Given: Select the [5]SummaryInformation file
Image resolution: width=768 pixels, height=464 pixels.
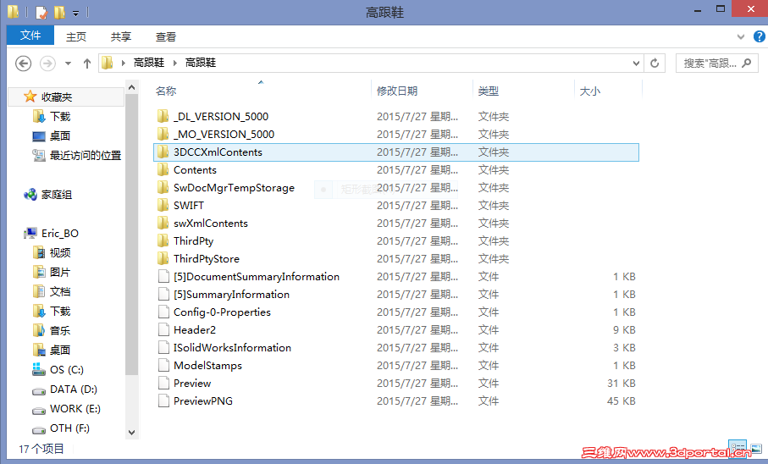Looking at the screenshot, I should pyautogui.click(x=395, y=295).
